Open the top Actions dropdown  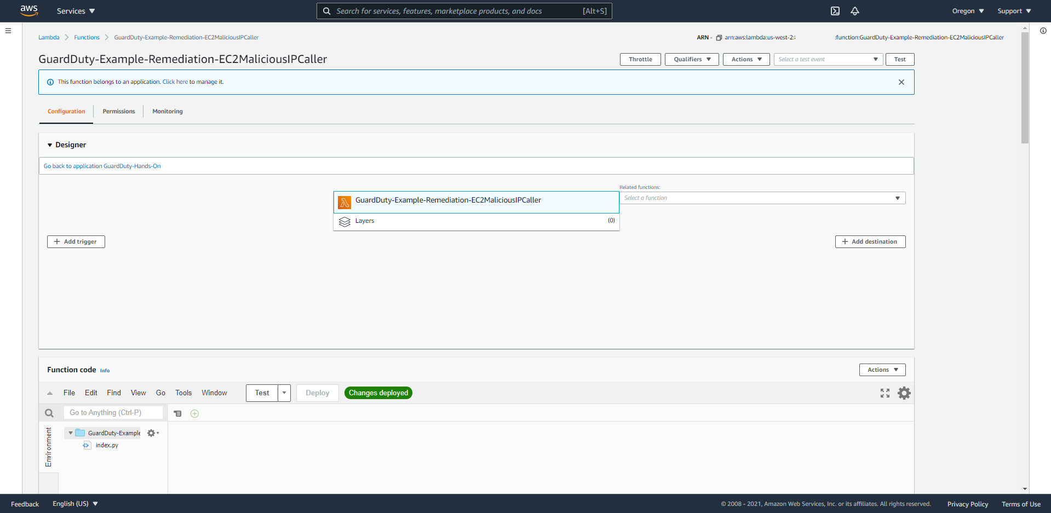click(746, 59)
